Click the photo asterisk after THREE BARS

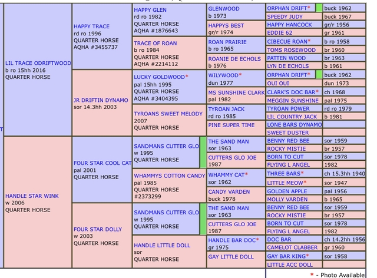click(x=302, y=174)
